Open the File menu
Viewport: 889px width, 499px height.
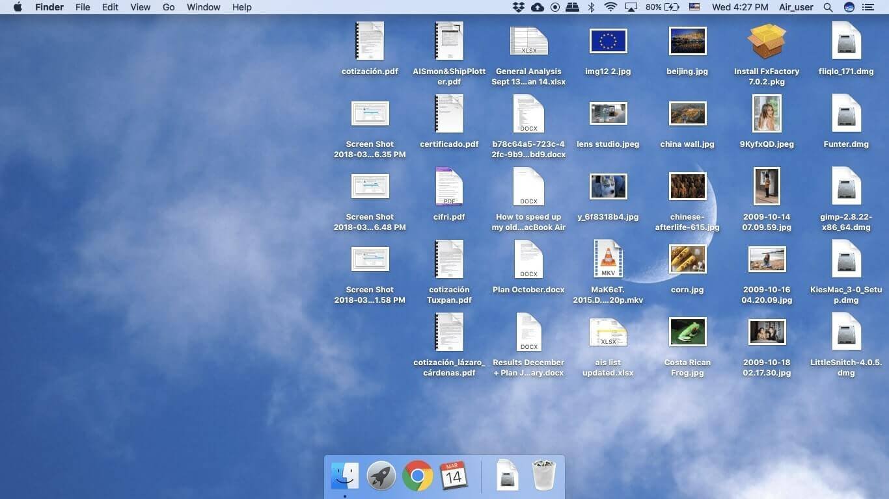click(x=83, y=7)
